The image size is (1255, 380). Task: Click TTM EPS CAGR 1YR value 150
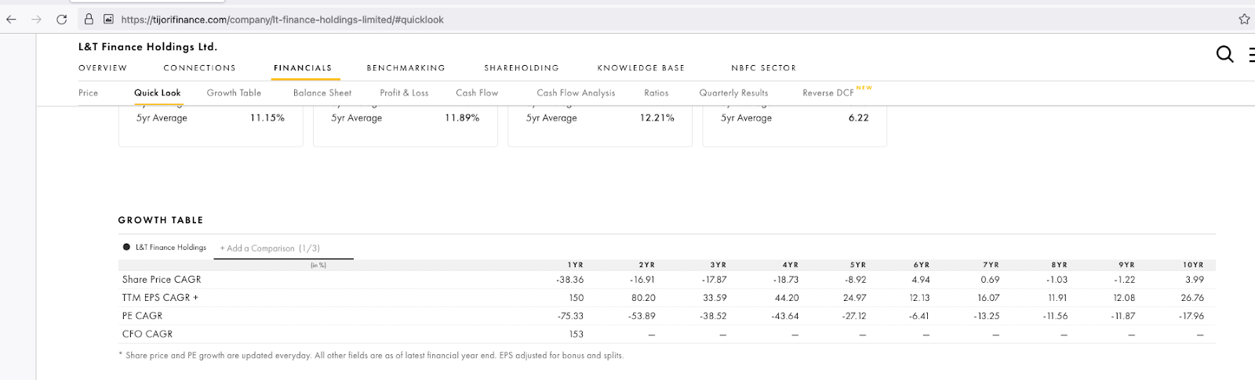point(577,298)
